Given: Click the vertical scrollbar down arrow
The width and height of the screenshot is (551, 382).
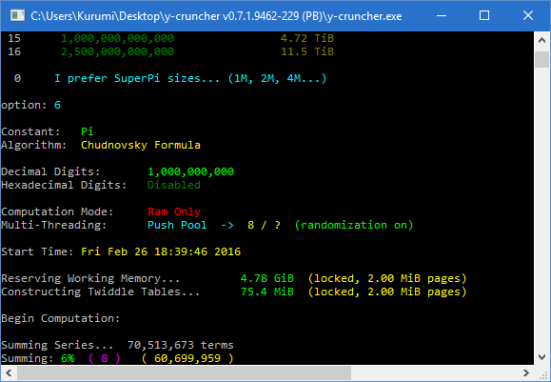Looking at the screenshot, I should [x=541, y=357].
